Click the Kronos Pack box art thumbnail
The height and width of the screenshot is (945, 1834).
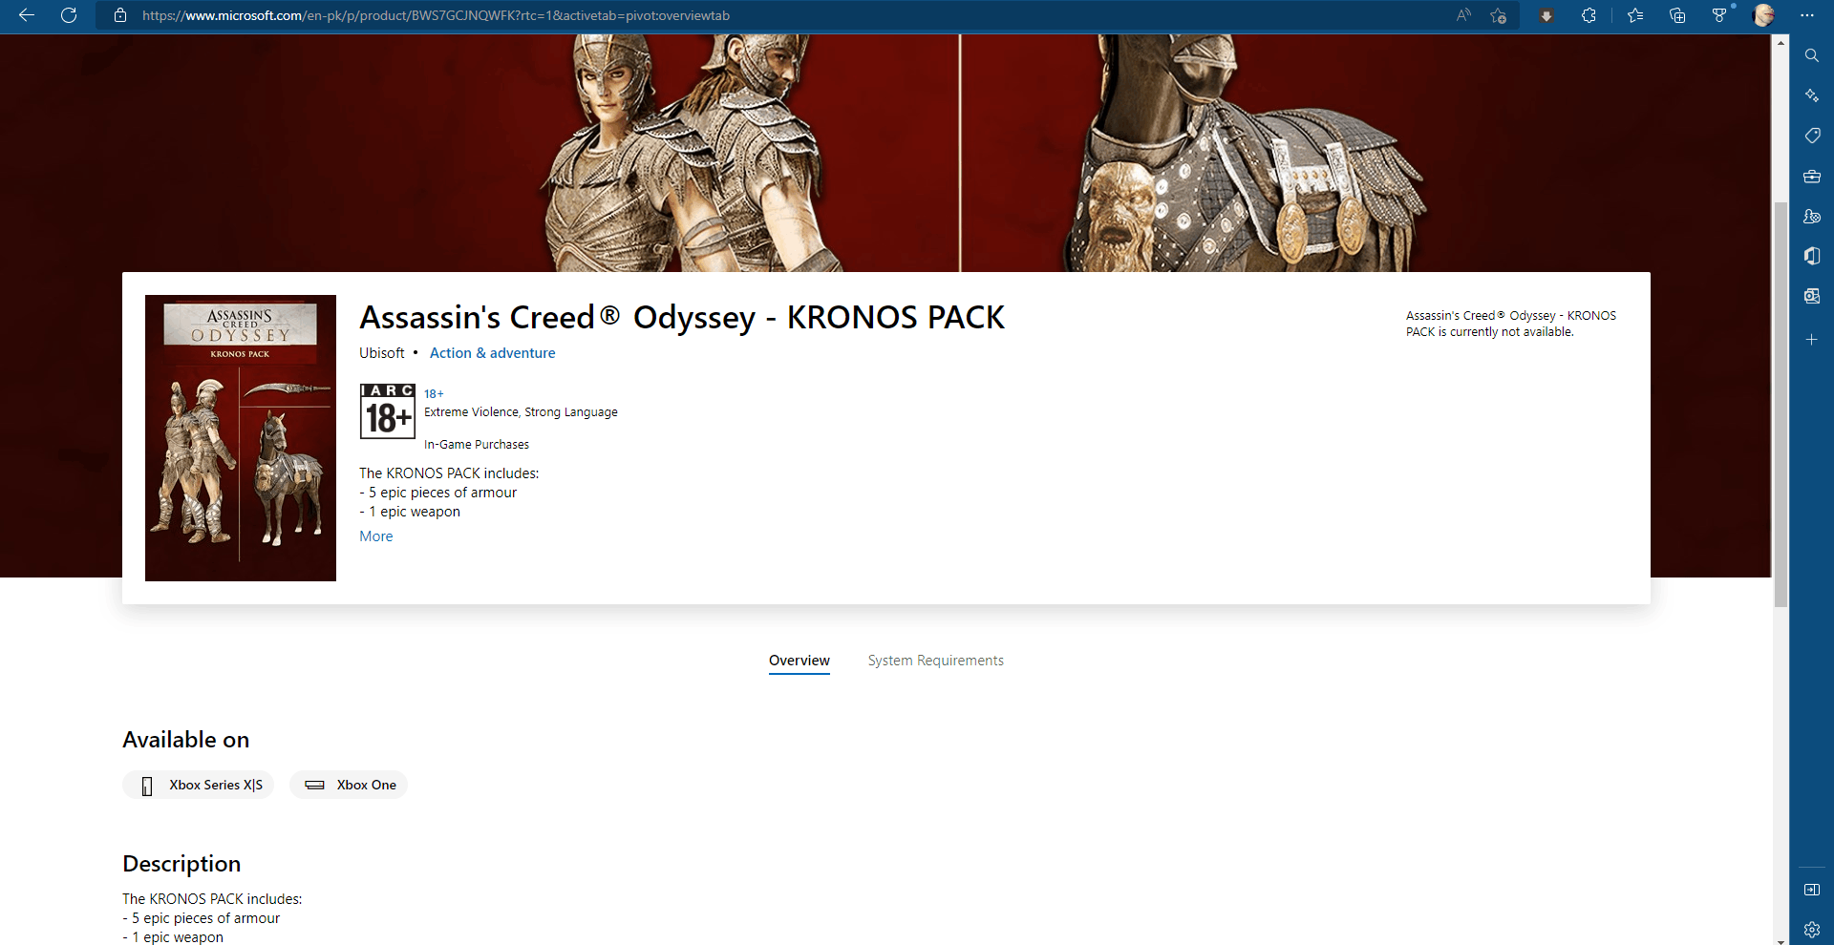tap(241, 438)
